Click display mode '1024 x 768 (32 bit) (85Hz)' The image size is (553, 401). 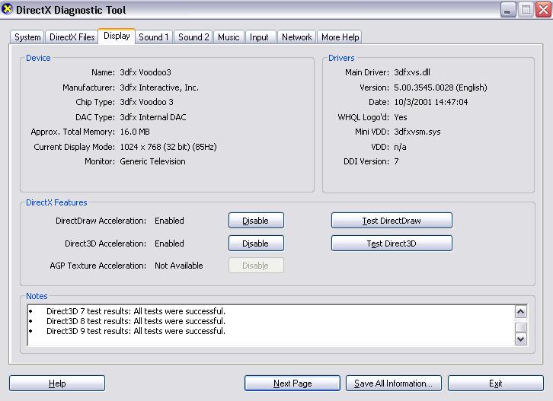(x=168, y=147)
